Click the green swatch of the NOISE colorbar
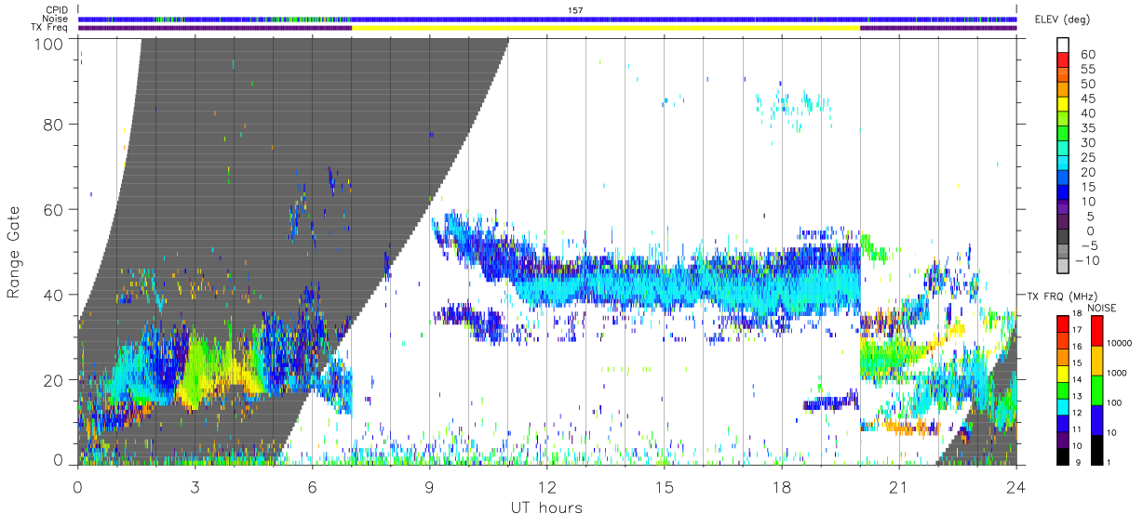The height and width of the screenshot is (527, 1143). coord(1096,390)
